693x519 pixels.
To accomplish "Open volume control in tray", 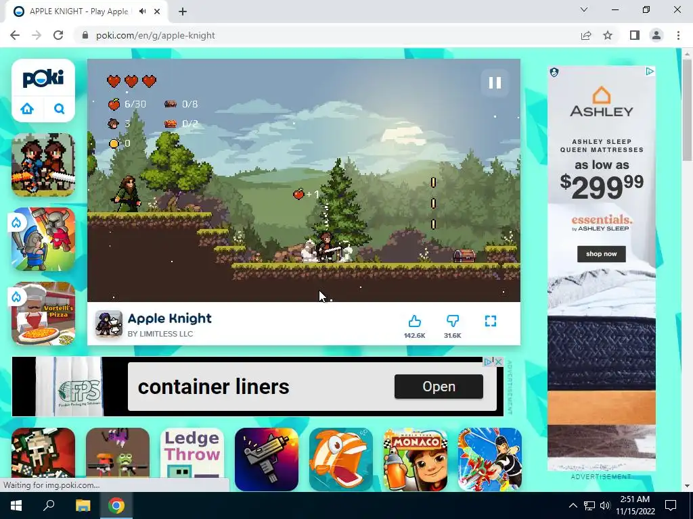I will [605, 505].
